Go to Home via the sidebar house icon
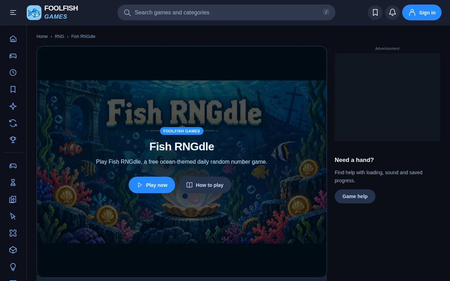450x281 pixels. [x=13, y=39]
